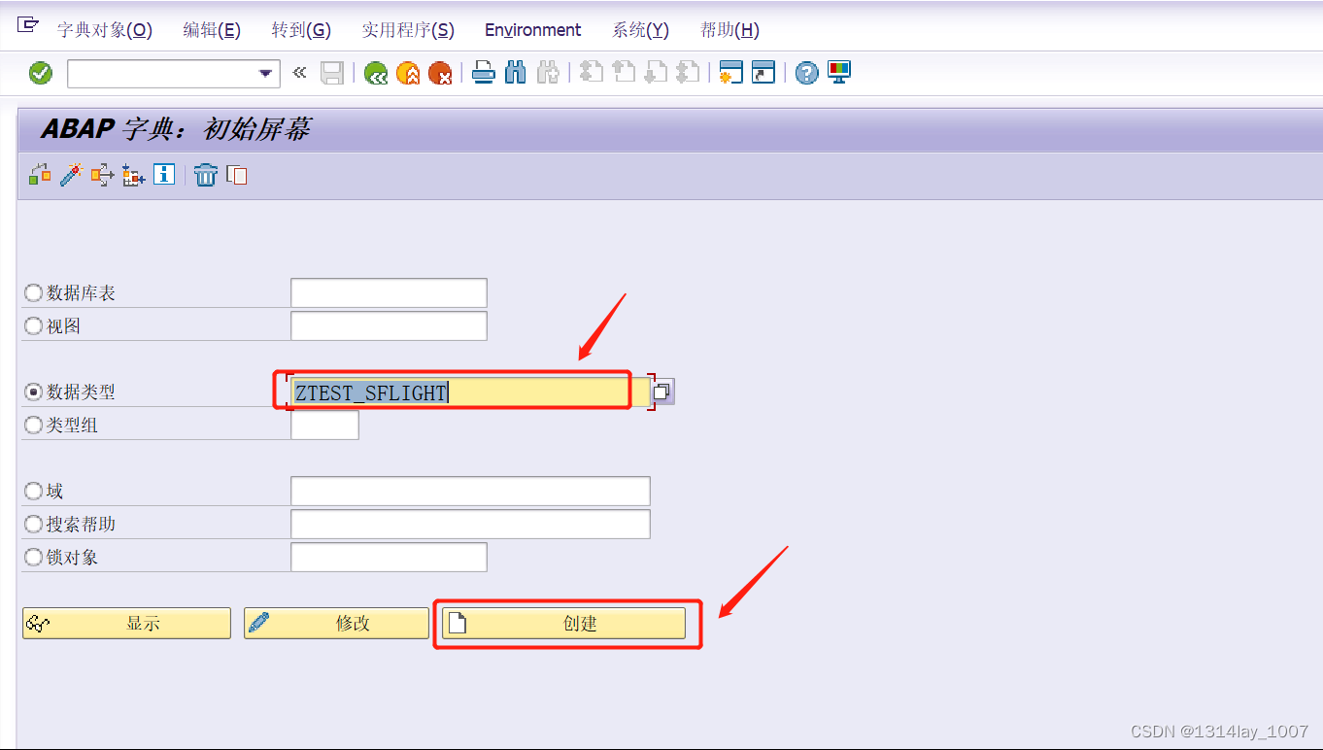Open the command field history dropdown
The height and width of the screenshot is (750, 1323).
(x=266, y=74)
